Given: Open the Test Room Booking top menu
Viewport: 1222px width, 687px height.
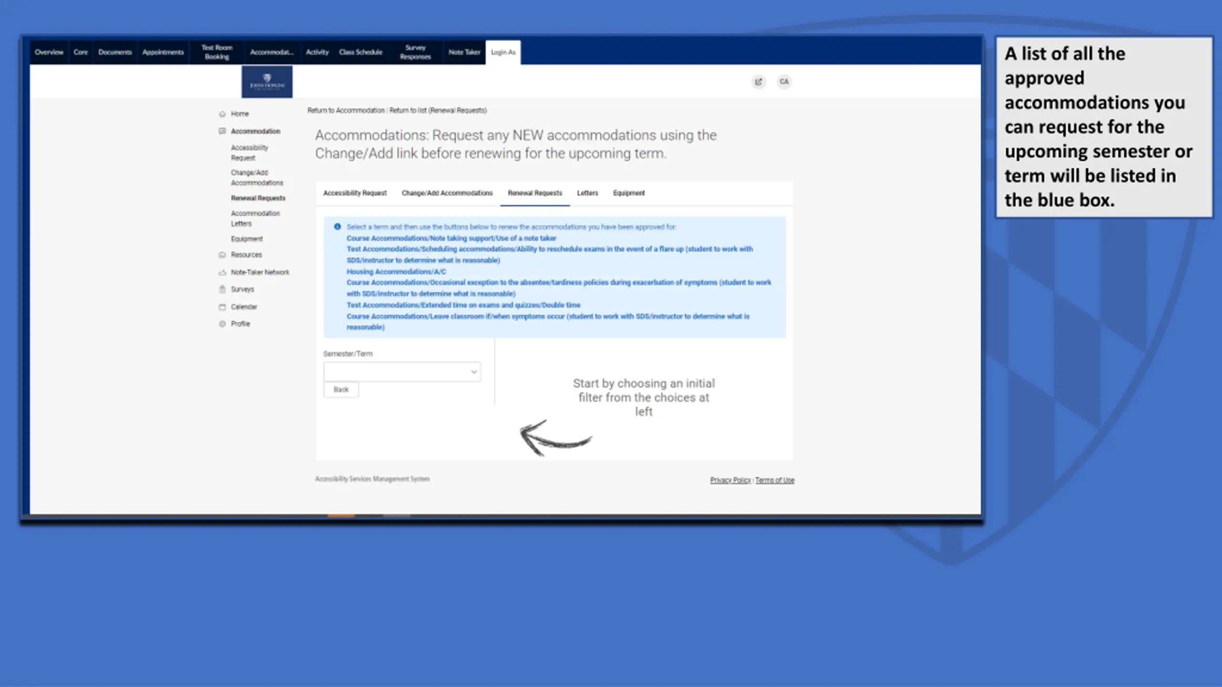Looking at the screenshot, I should tap(217, 52).
